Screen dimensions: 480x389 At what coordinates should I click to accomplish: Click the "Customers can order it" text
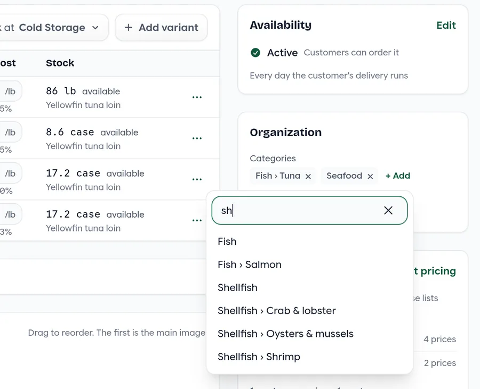tap(351, 53)
